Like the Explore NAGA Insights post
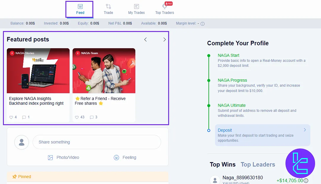The image size is (321, 184). tap(11, 117)
